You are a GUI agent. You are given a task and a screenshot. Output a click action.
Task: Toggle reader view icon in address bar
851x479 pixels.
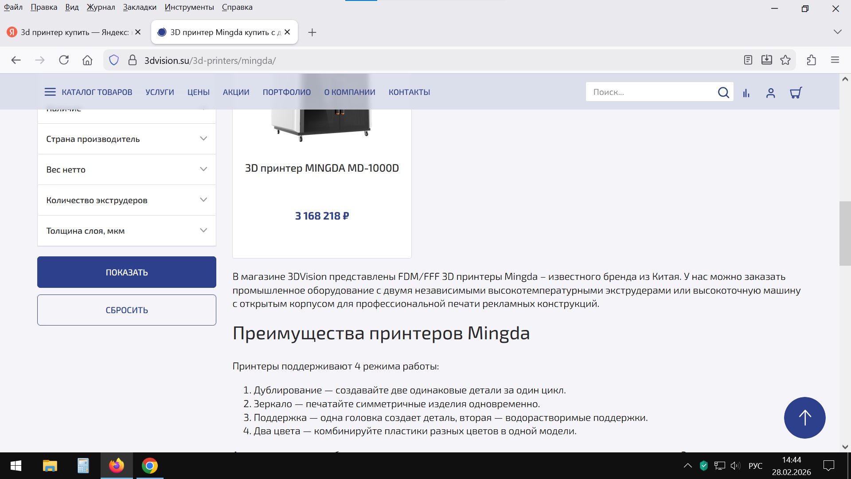748,60
